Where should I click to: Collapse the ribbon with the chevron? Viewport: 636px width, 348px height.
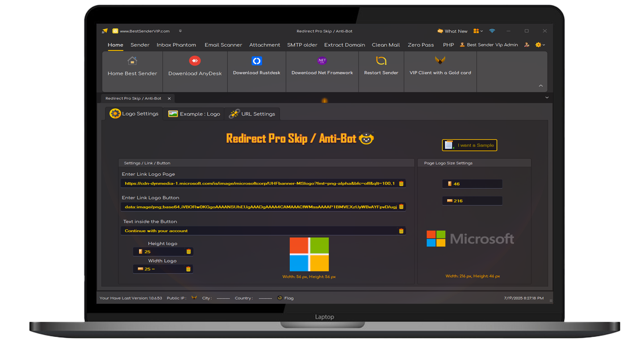pyautogui.click(x=540, y=86)
